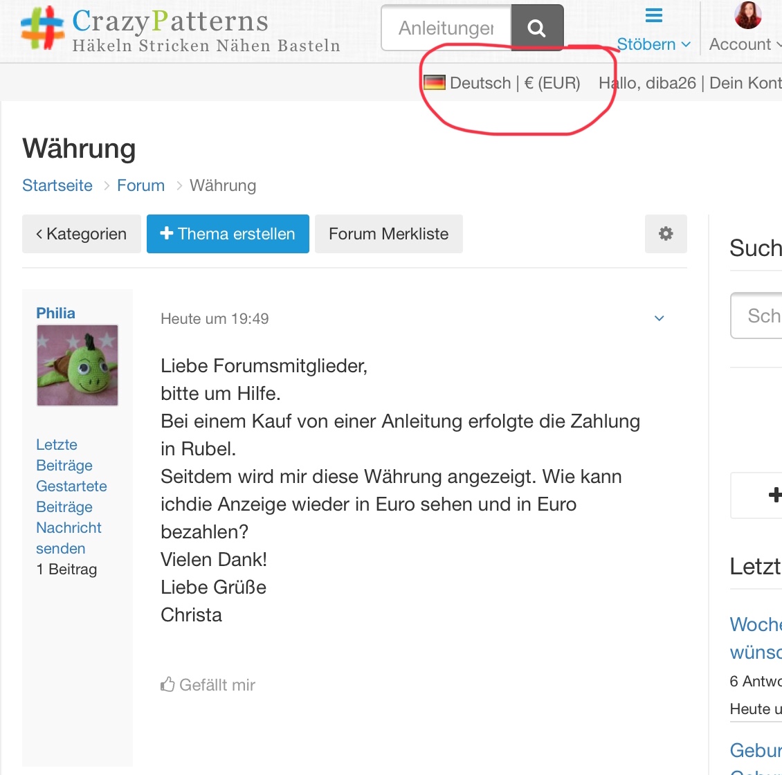This screenshot has width=782, height=775.
Task: Click the German flag language icon
Action: pos(435,83)
